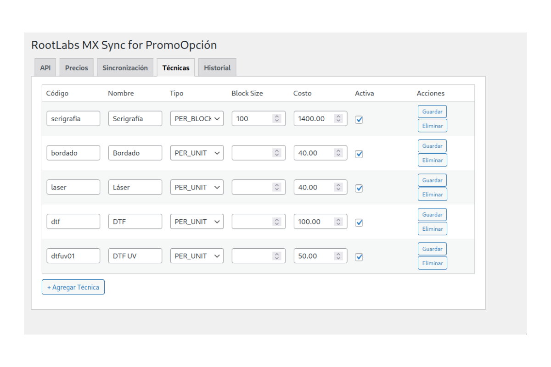Click Guardar for the serigrafia row
Viewport: 551px width, 367px height.
point(432,111)
